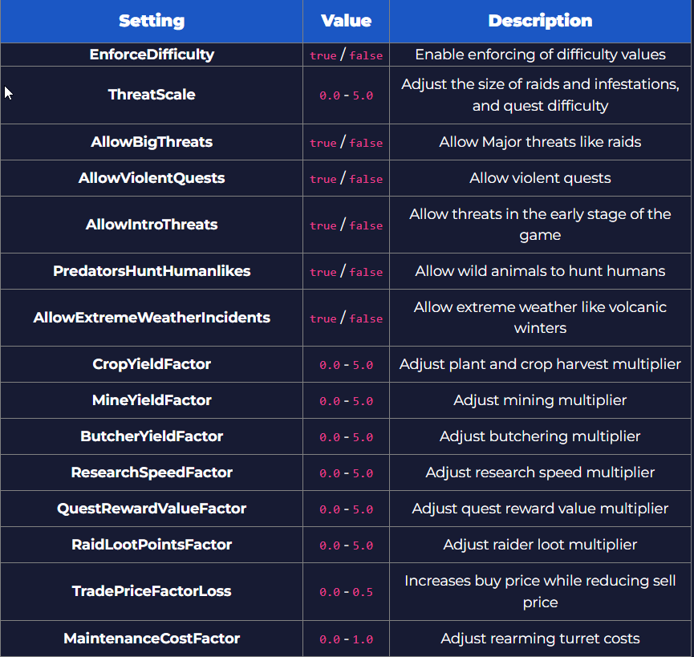Click the 0.0 - 5.0 value for MineYieldFactor

pos(346,401)
